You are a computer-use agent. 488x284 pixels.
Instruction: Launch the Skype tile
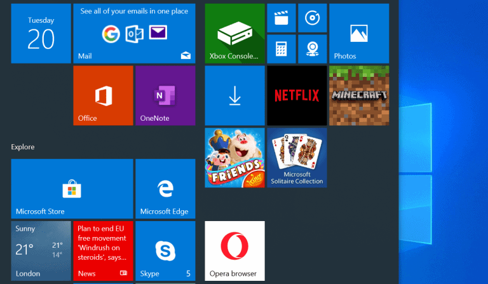click(165, 251)
